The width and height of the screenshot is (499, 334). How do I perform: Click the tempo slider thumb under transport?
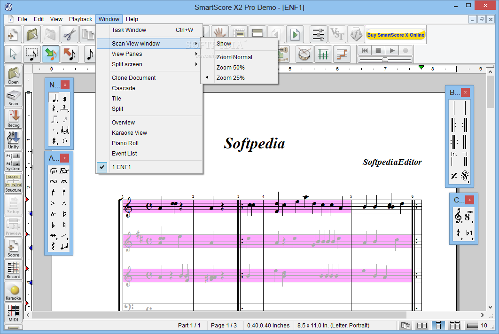[385, 60]
